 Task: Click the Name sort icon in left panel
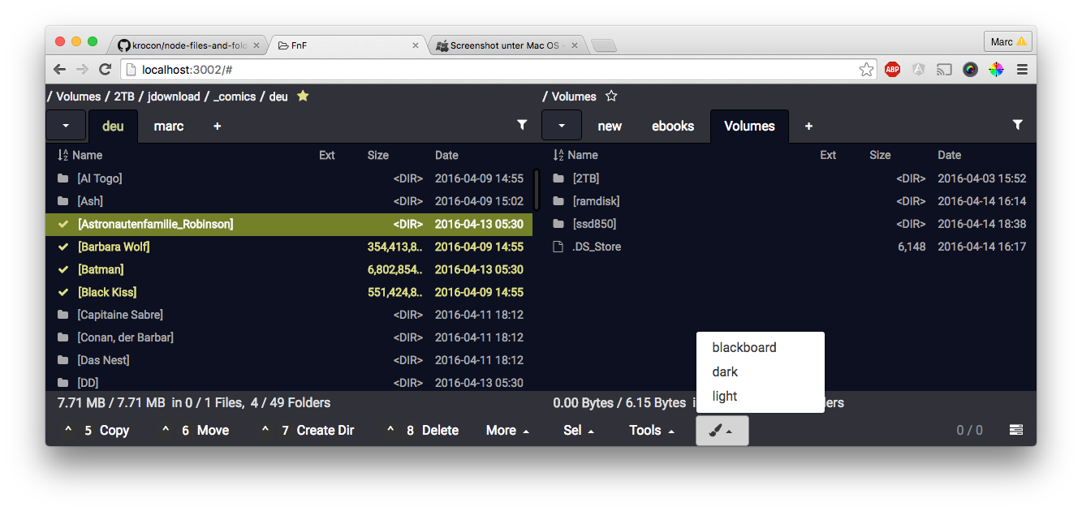coord(63,155)
